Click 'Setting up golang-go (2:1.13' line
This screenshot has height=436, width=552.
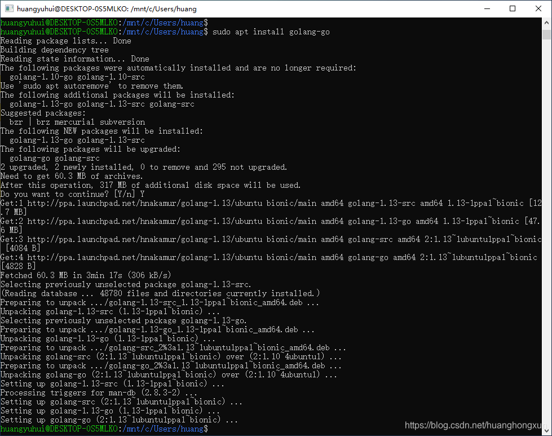coord(119,420)
